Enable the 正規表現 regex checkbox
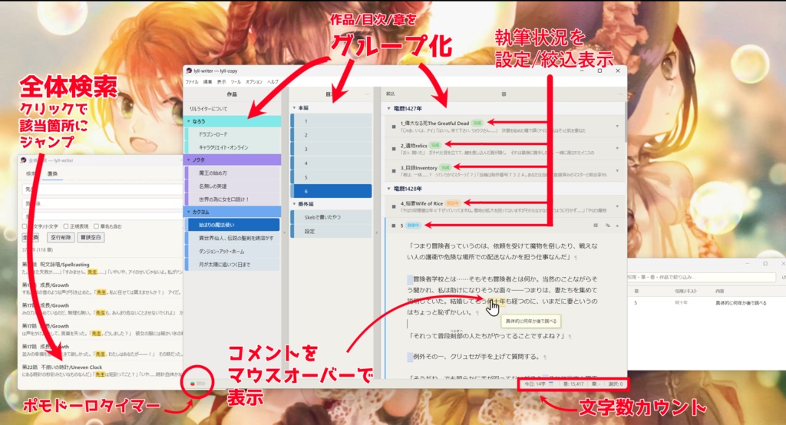 click(66, 226)
